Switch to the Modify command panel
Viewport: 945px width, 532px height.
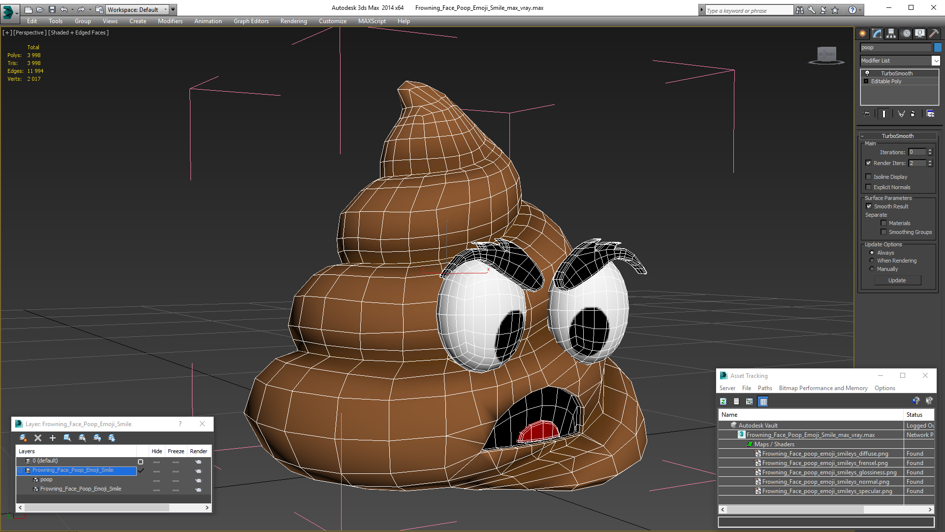(877, 33)
